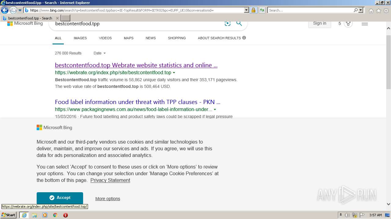Close the bestcontentfood.tpp browser tab
Image resolution: width=391 pixels, height=219 pixels.
click(x=57, y=18)
